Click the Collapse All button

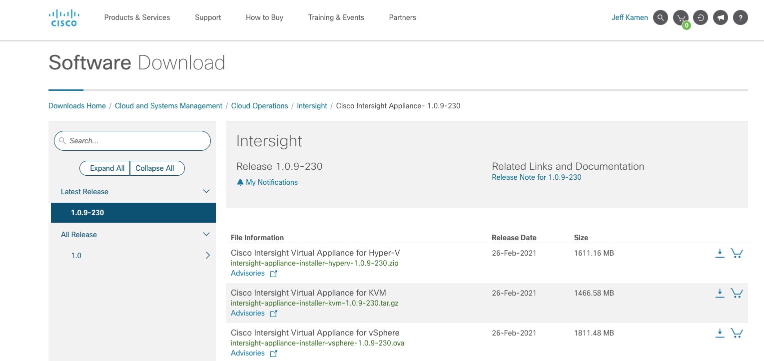[157, 168]
